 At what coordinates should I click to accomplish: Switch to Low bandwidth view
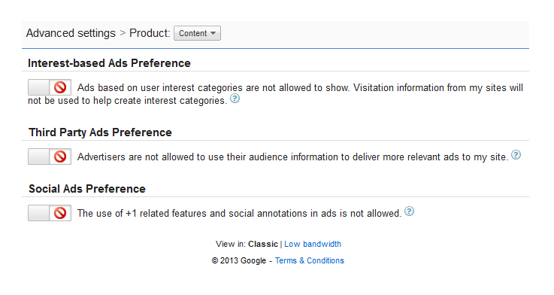coord(313,244)
